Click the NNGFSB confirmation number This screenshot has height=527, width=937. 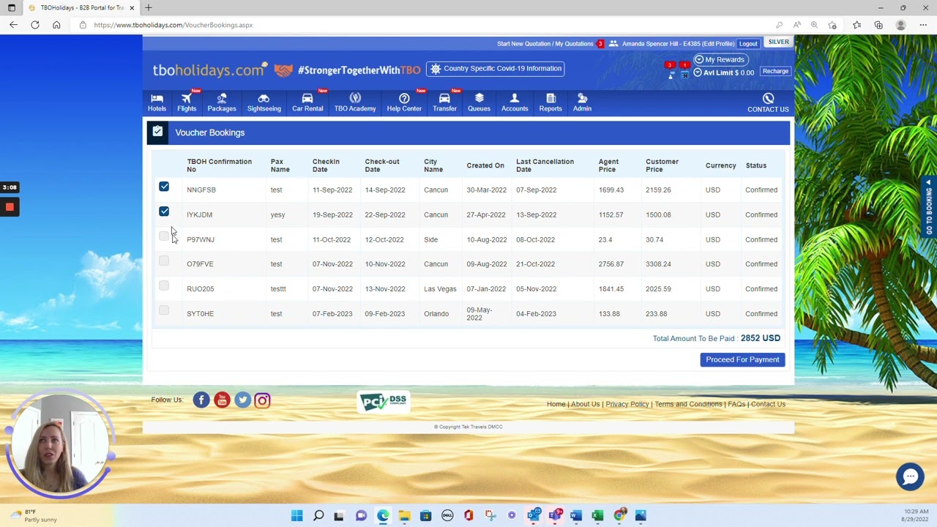[201, 190]
